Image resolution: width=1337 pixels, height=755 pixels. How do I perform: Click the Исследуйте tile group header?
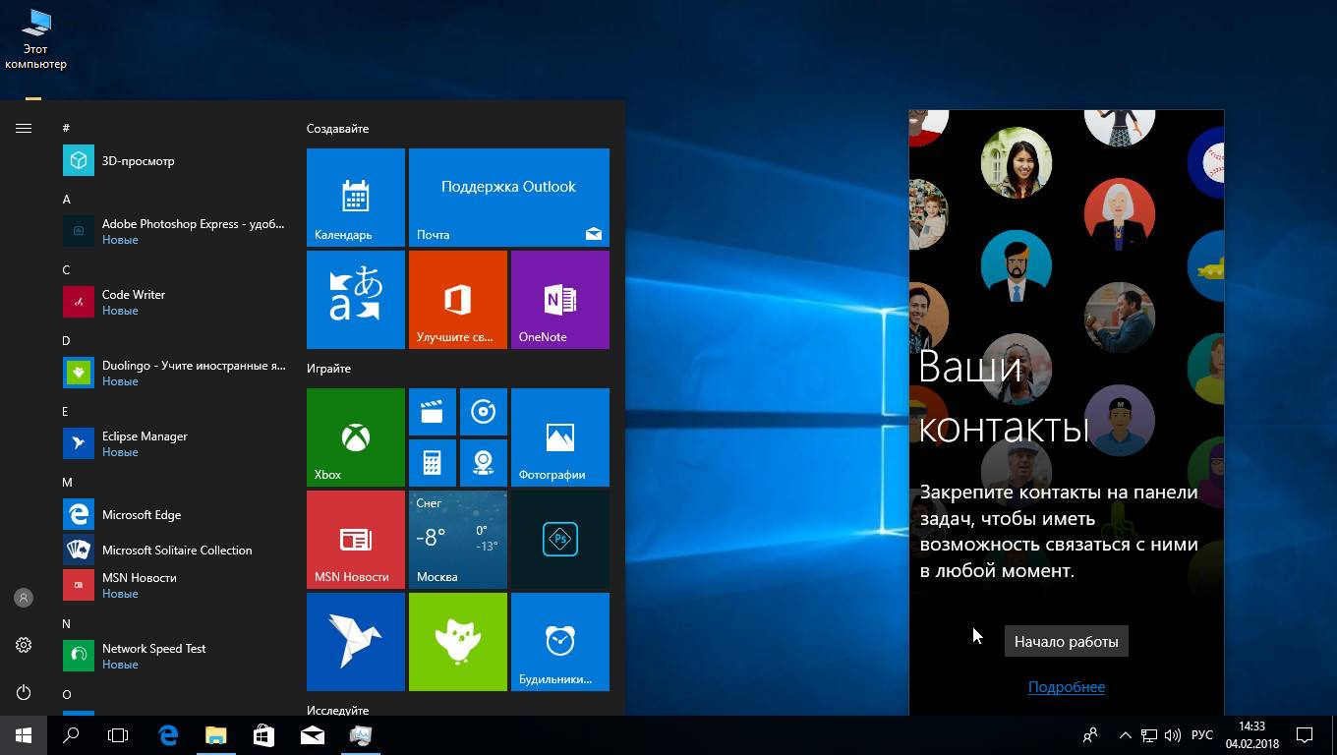(337, 710)
